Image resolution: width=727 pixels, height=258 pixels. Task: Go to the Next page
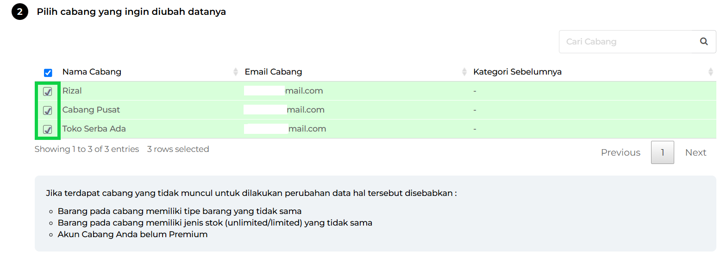pyautogui.click(x=696, y=152)
